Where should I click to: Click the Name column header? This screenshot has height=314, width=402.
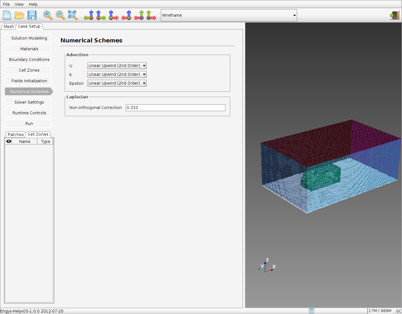25,141
